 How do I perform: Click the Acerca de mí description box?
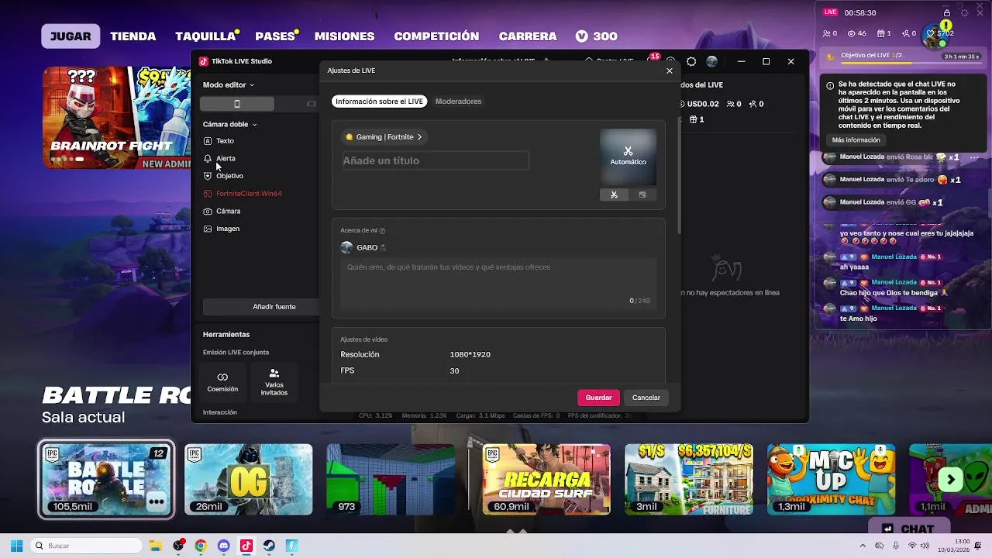(498, 283)
